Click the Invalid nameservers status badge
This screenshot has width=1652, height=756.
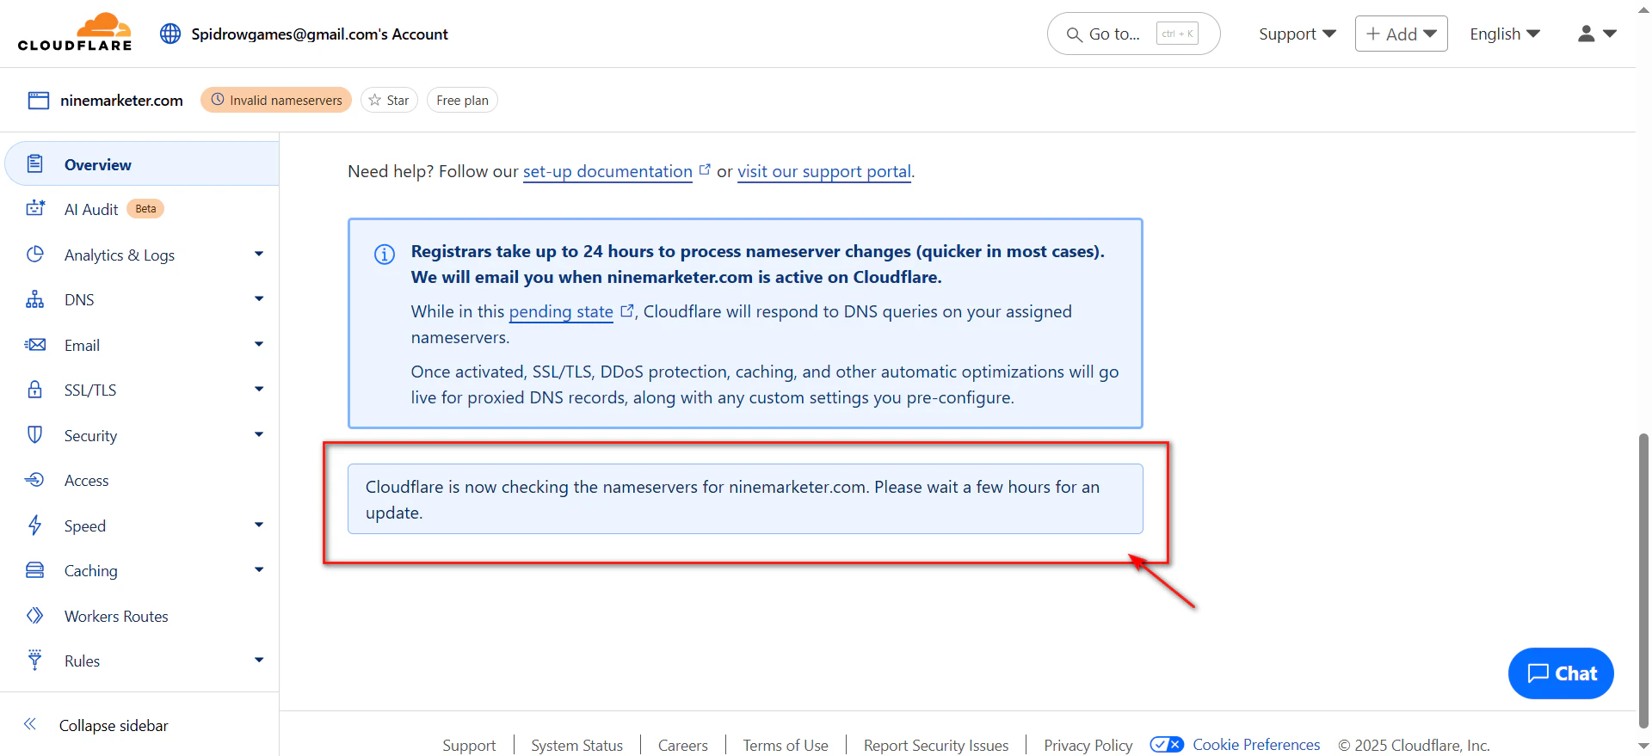(x=276, y=101)
